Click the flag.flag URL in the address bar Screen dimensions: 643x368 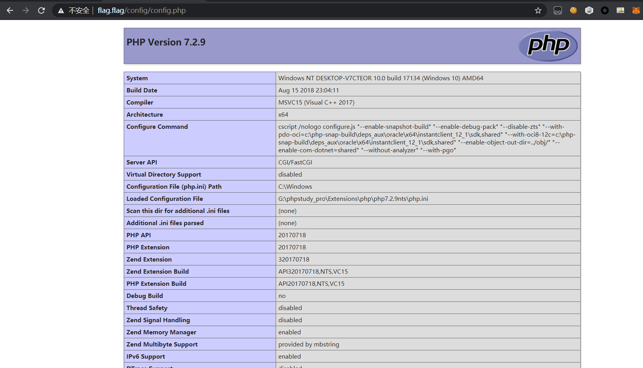[110, 11]
